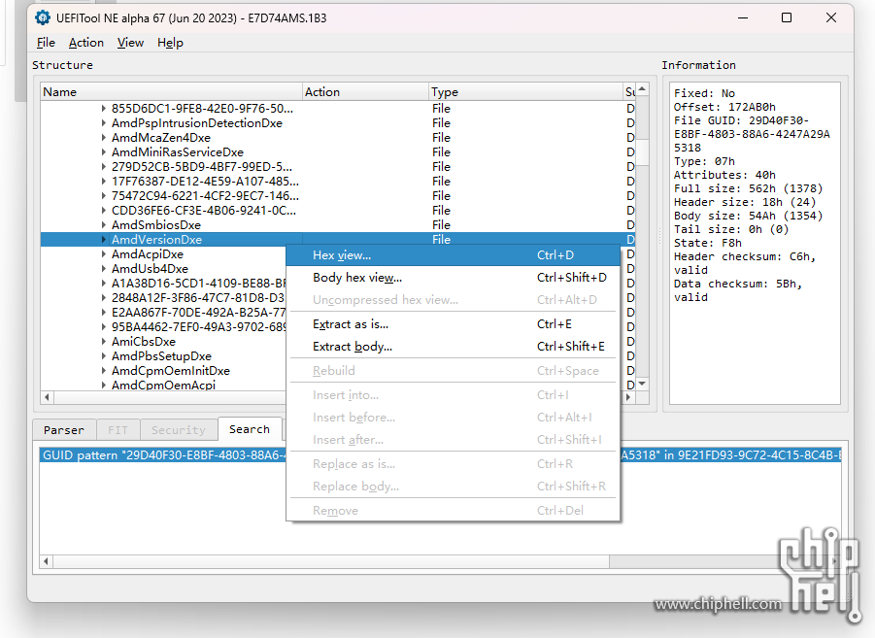Sort by the Type column header
Image resolution: width=875 pixels, height=638 pixels.
click(525, 91)
